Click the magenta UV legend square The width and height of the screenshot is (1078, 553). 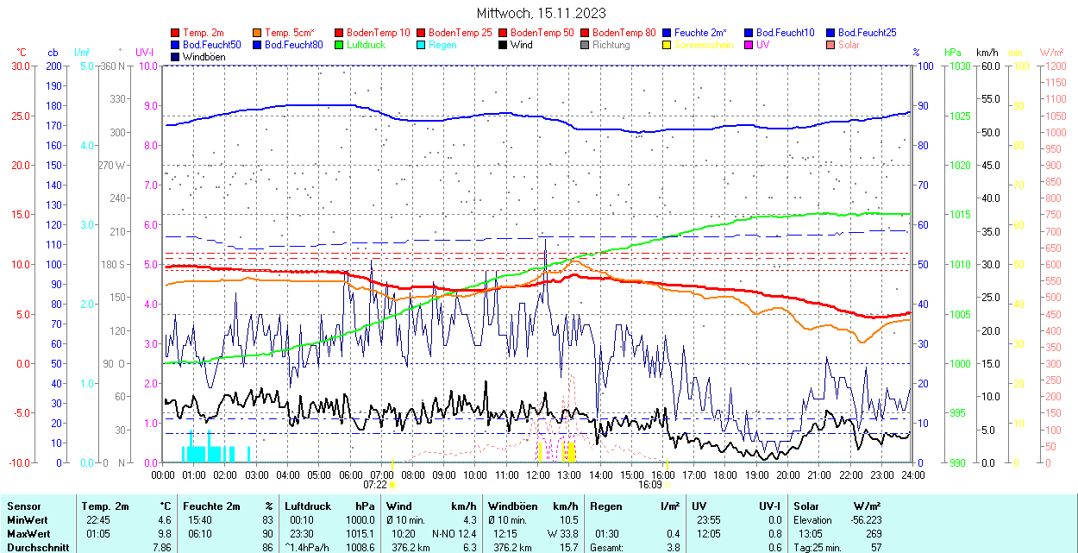749,45
